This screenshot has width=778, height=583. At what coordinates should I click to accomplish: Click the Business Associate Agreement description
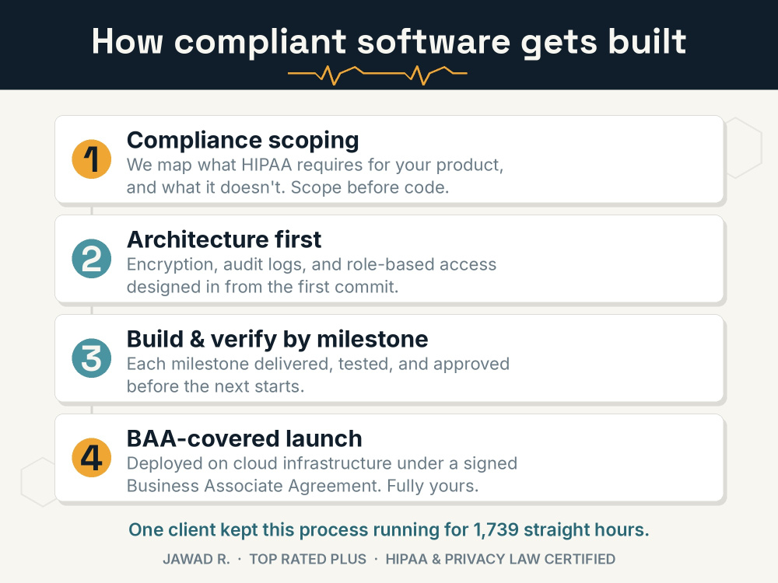322,474
